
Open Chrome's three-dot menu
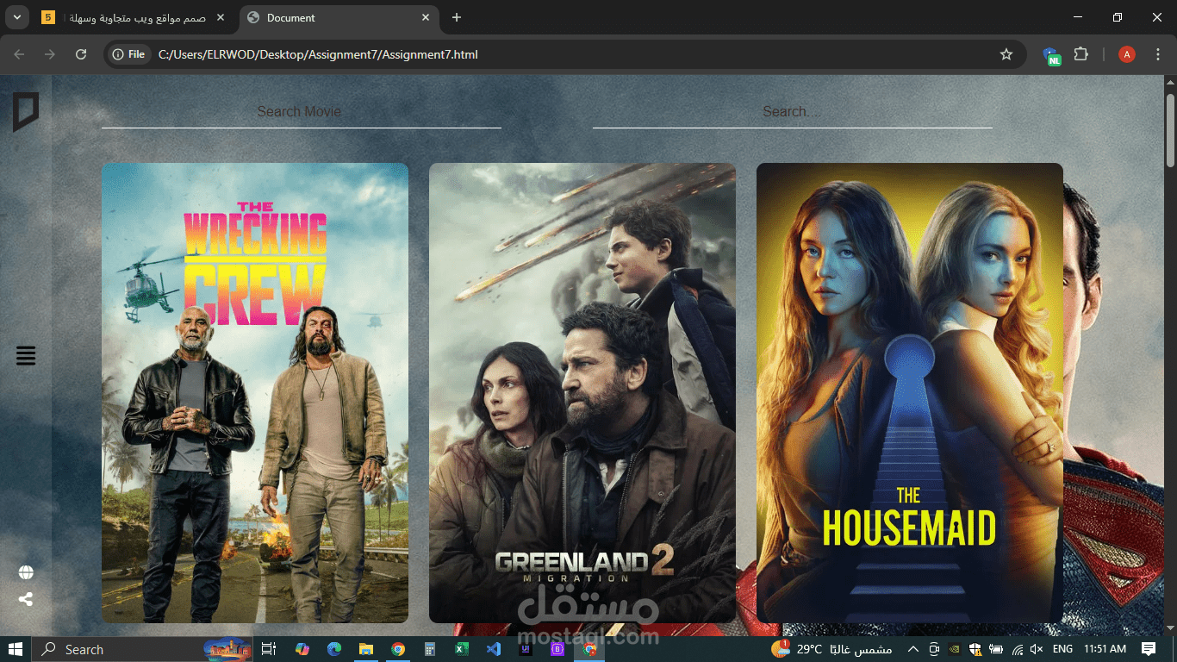1157,53
